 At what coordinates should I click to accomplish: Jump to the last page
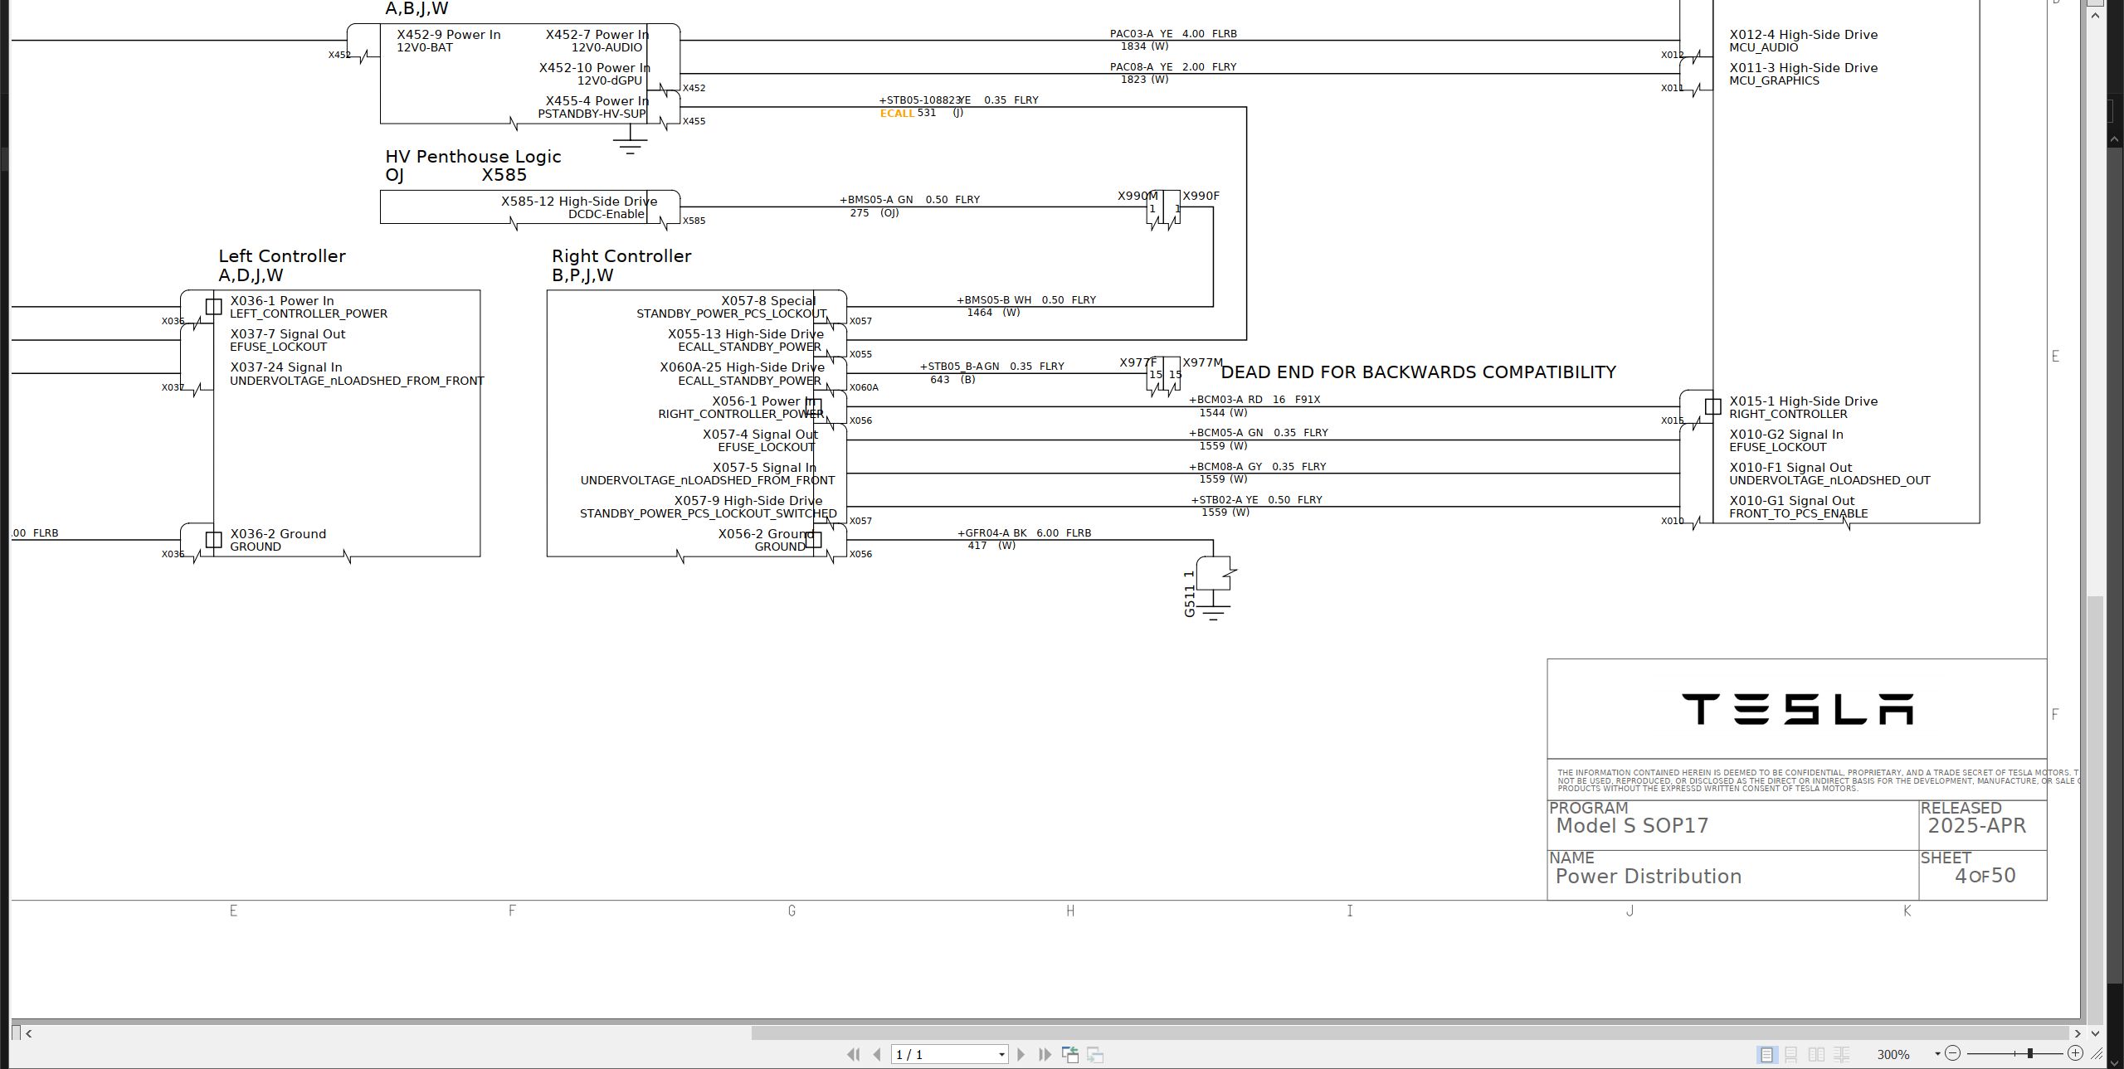pyautogui.click(x=1045, y=1054)
